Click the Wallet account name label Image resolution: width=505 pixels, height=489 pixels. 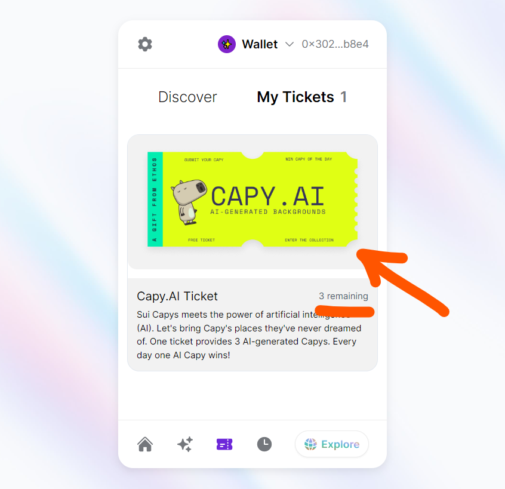point(260,44)
